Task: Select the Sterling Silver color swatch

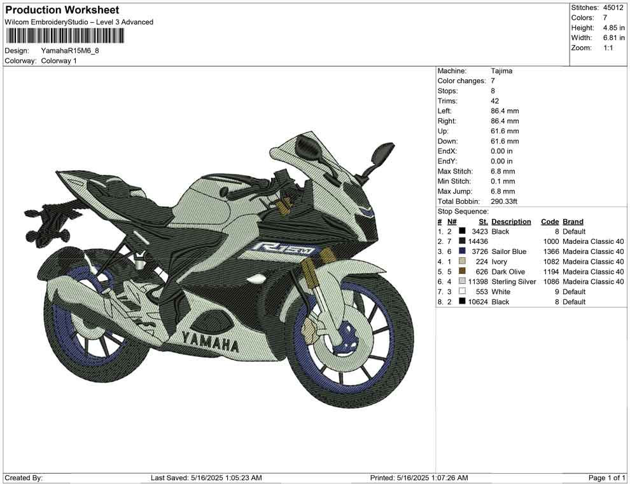Action: point(462,281)
